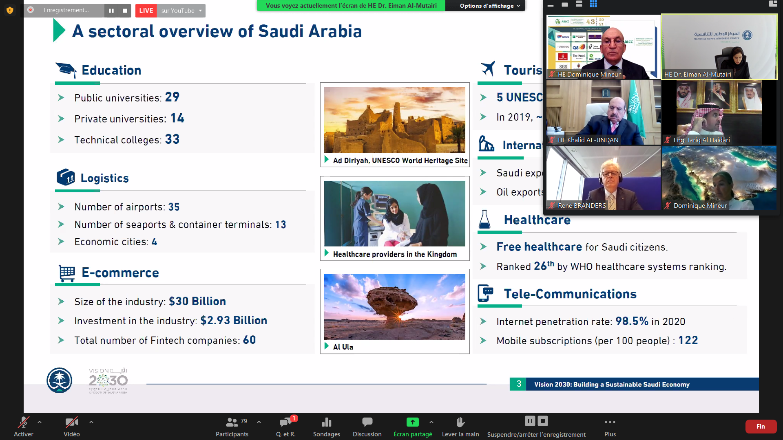Open the Participants panel

pyautogui.click(x=232, y=426)
